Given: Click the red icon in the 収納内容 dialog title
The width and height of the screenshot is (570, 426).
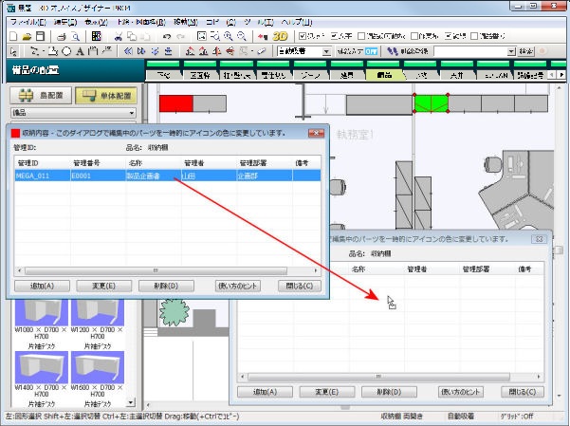Looking at the screenshot, I should [x=13, y=133].
